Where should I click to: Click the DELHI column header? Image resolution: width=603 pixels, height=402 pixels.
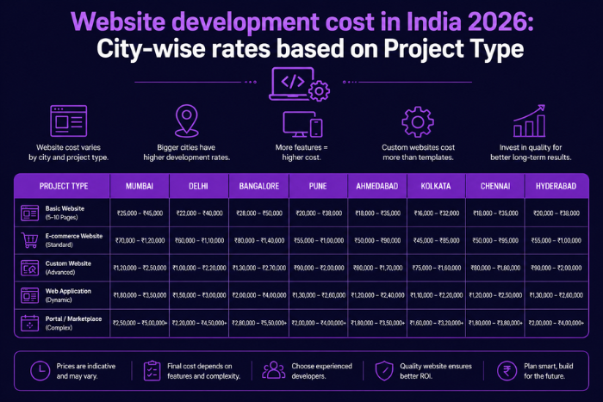point(198,186)
